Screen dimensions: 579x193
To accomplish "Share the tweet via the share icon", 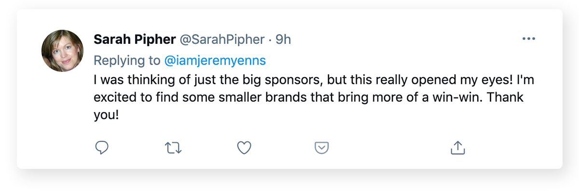I will pos(457,148).
